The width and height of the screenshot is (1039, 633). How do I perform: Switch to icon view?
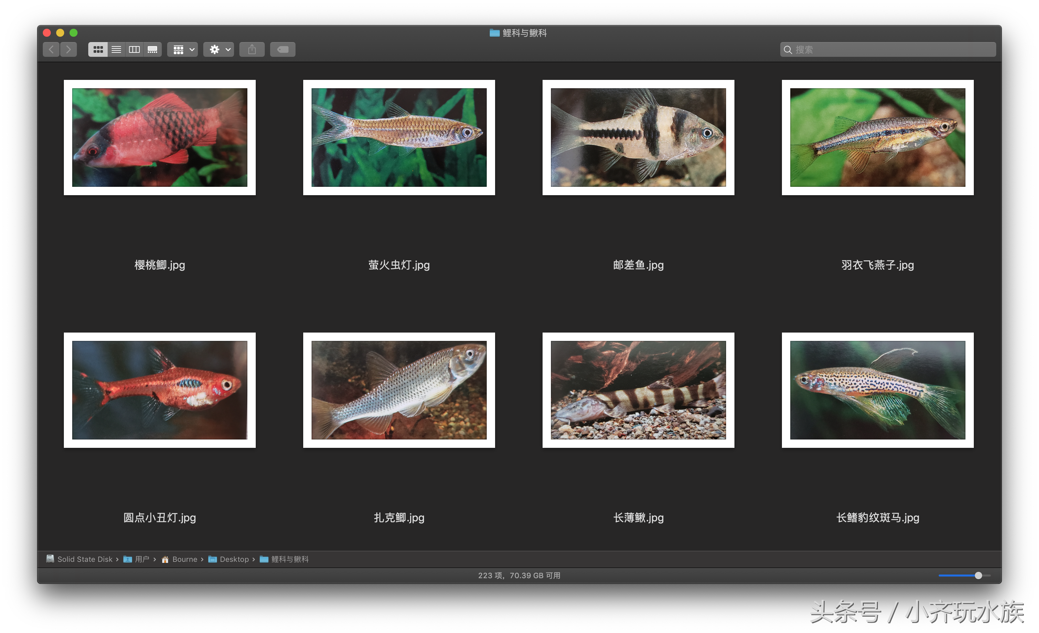(x=98, y=50)
